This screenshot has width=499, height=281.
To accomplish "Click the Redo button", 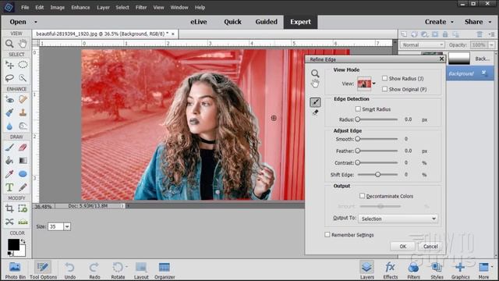I will pyautogui.click(x=94, y=270).
